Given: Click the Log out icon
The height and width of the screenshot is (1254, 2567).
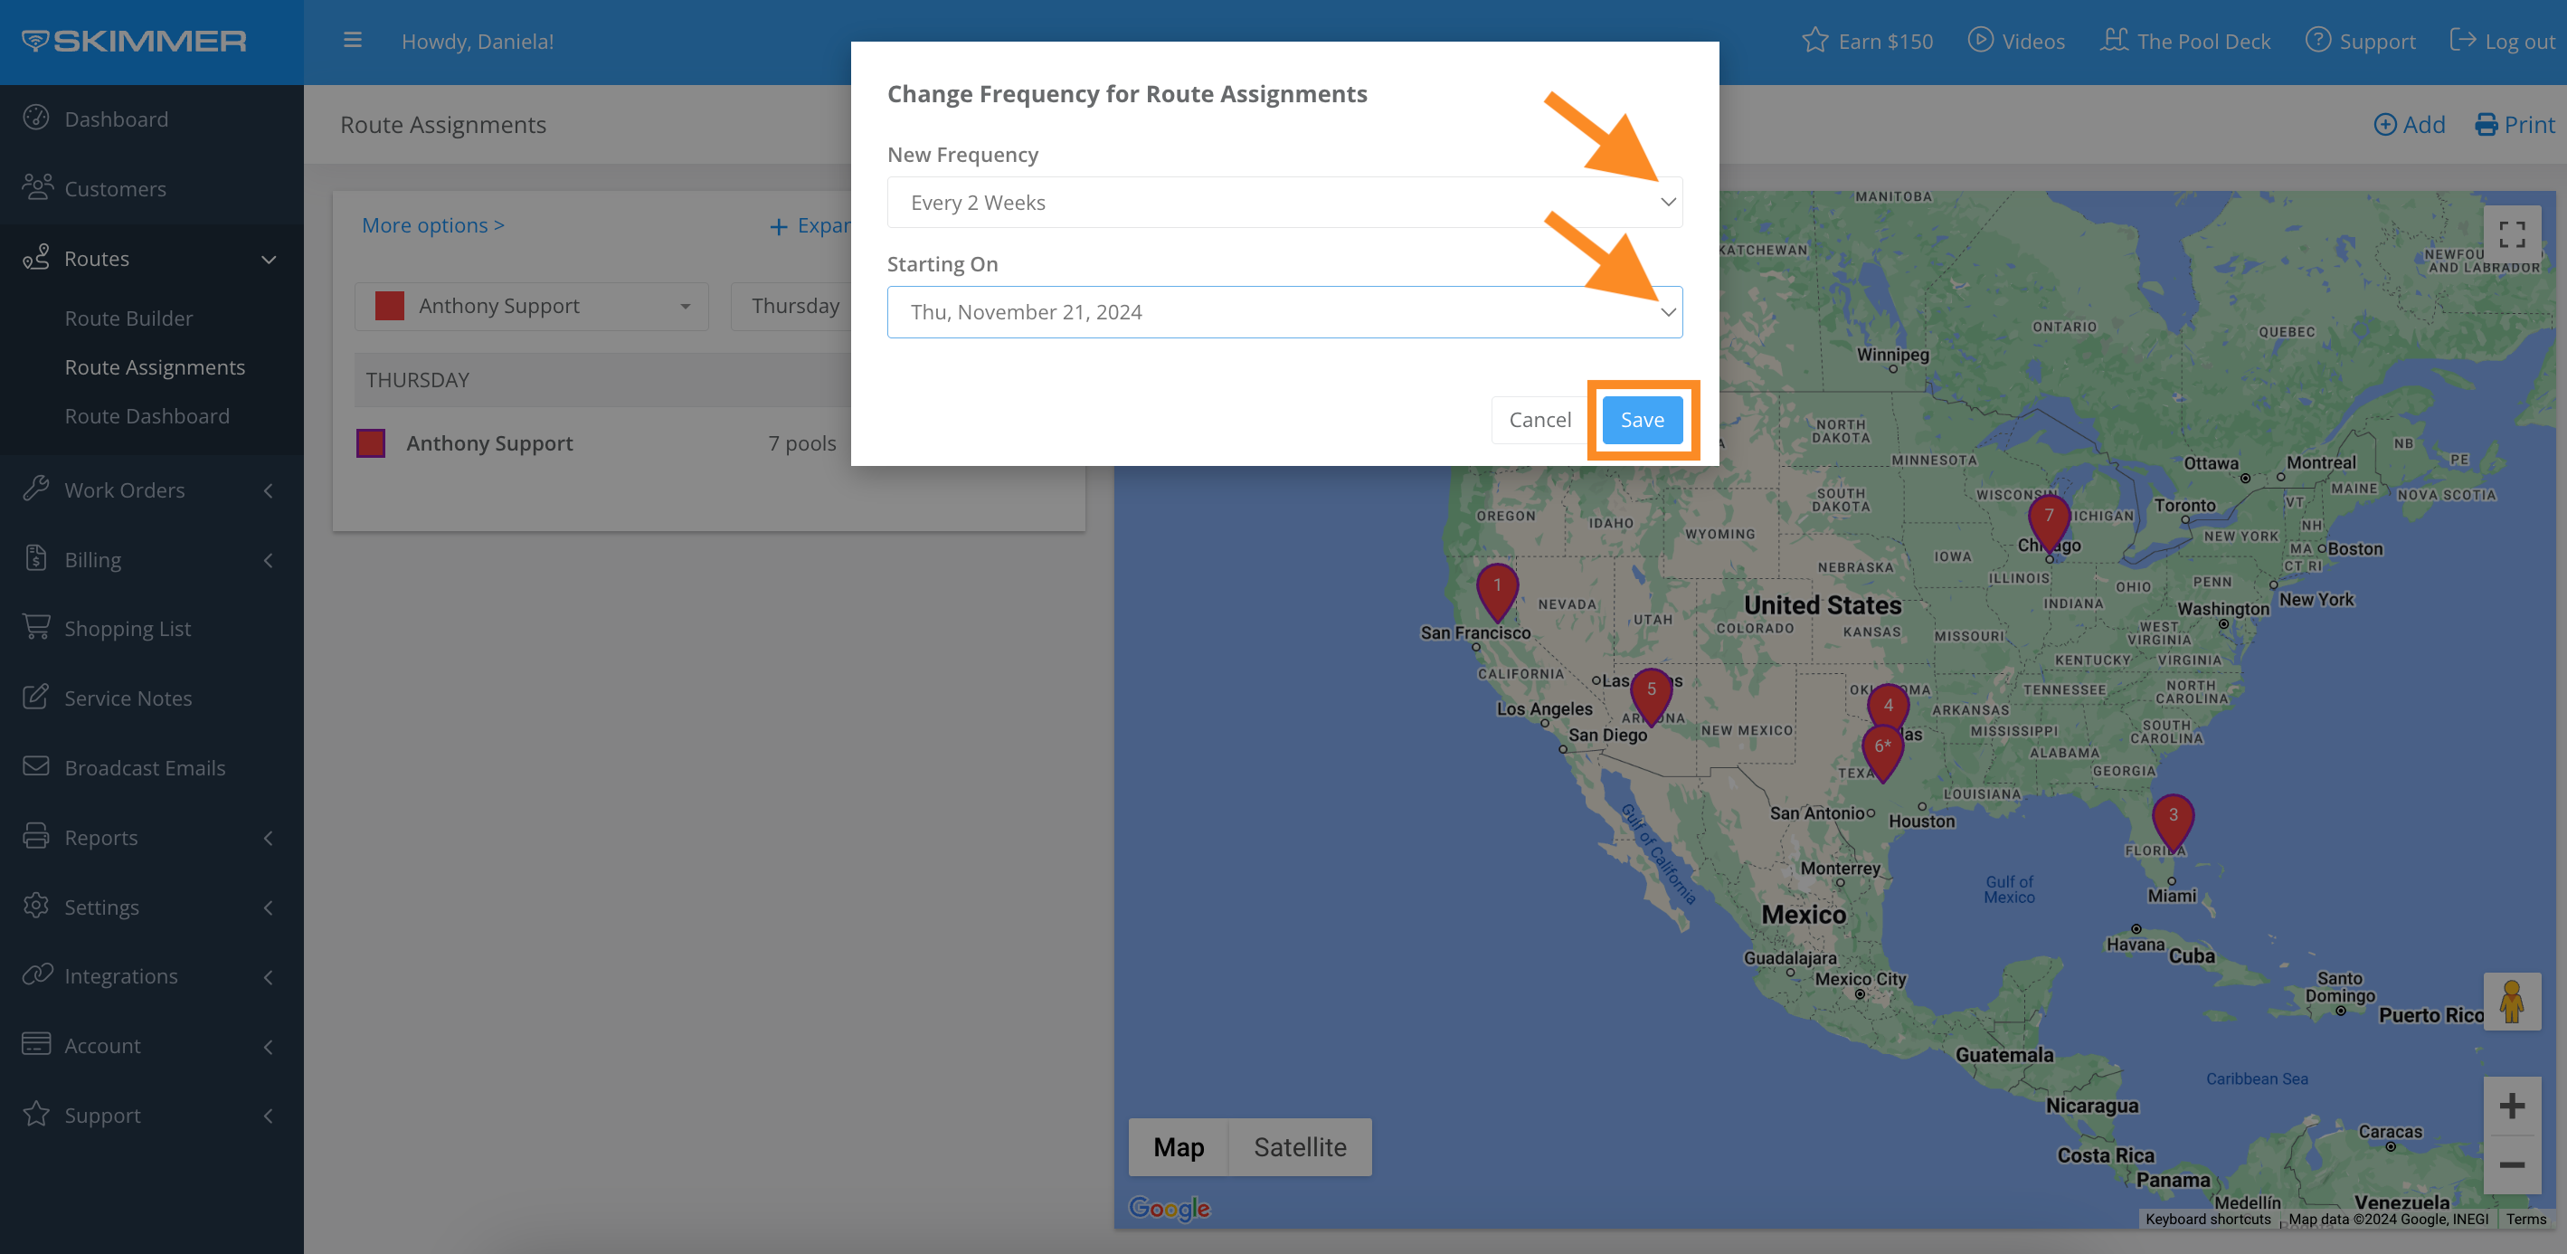Looking at the screenshot, I should [2462, 41].
